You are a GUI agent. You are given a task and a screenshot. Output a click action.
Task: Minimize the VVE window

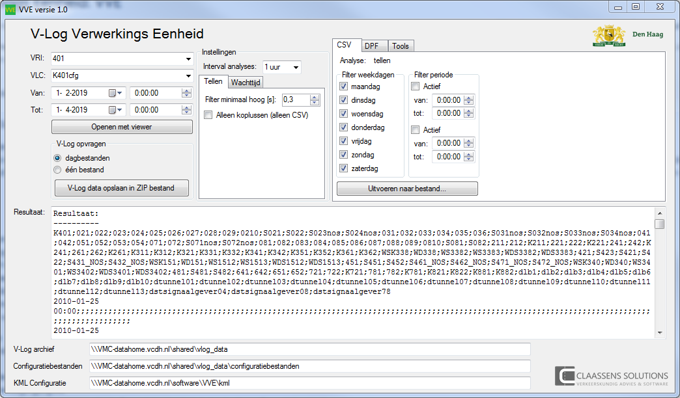(x=618, y=7)
